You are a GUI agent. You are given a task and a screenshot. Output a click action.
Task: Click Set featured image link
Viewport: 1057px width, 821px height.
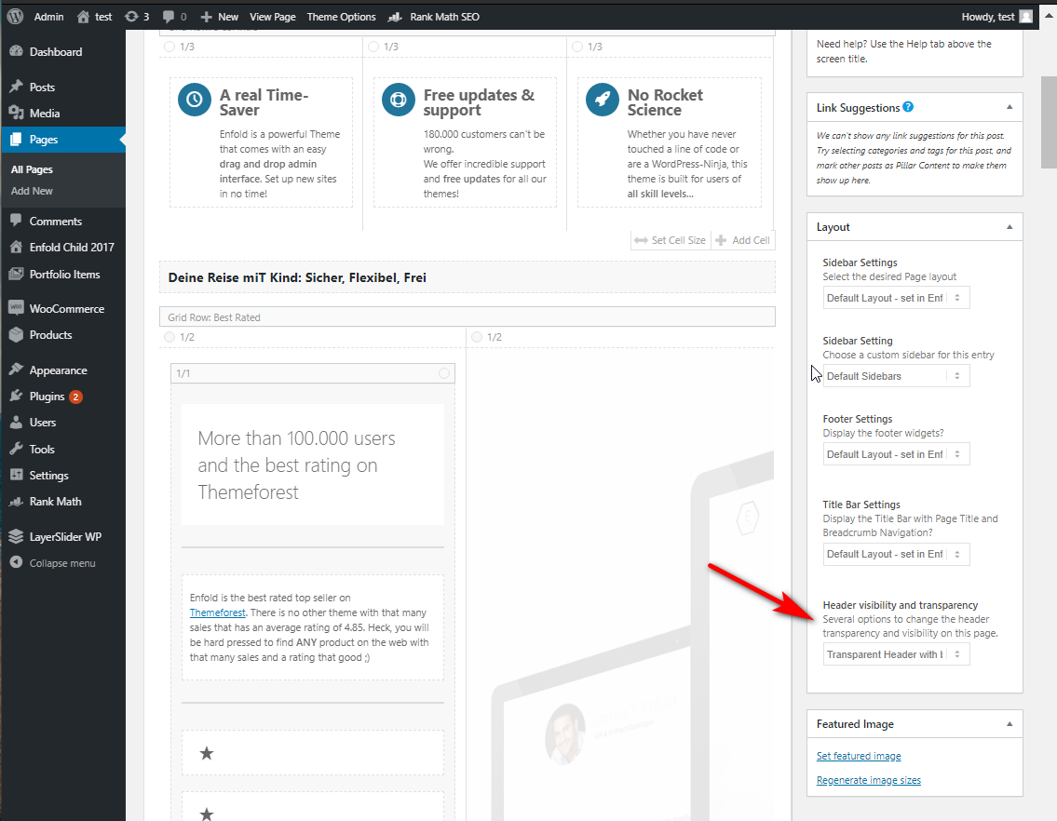coord(858,756)
